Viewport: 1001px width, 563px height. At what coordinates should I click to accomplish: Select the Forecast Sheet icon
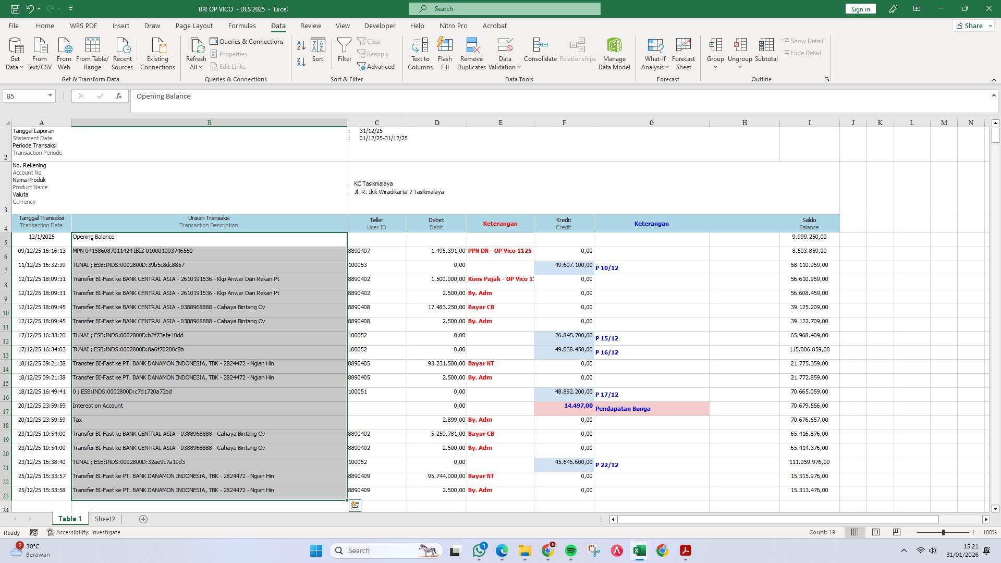(683, 52)
